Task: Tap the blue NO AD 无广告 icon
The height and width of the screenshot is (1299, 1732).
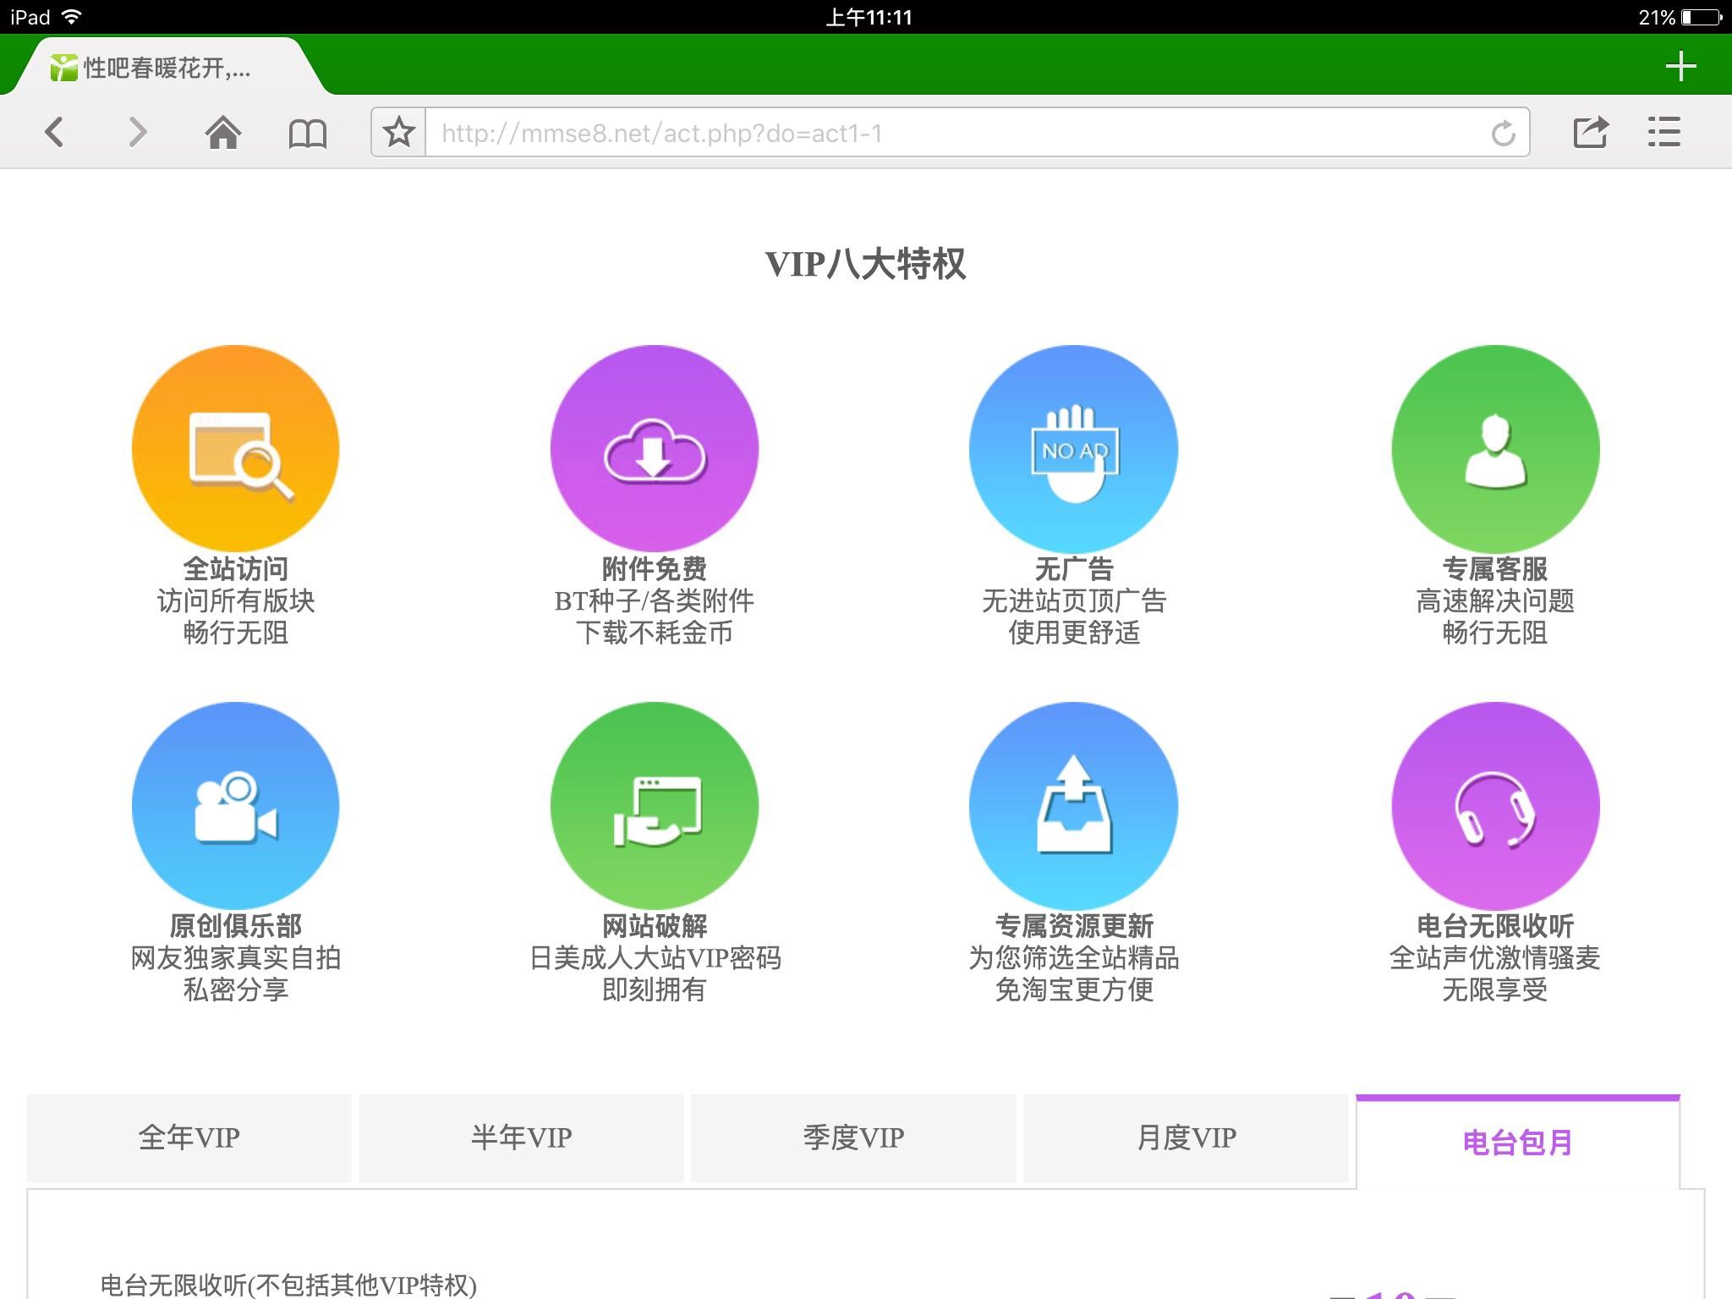Action: click(x=1074, y=449)
